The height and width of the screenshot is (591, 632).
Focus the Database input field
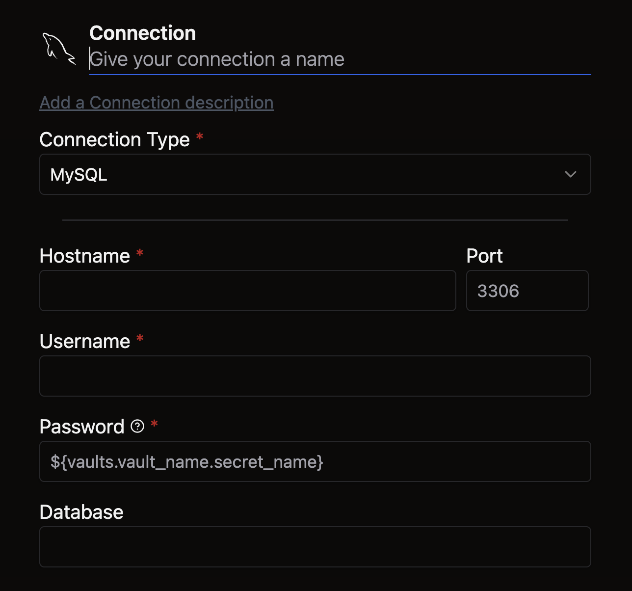315,547
